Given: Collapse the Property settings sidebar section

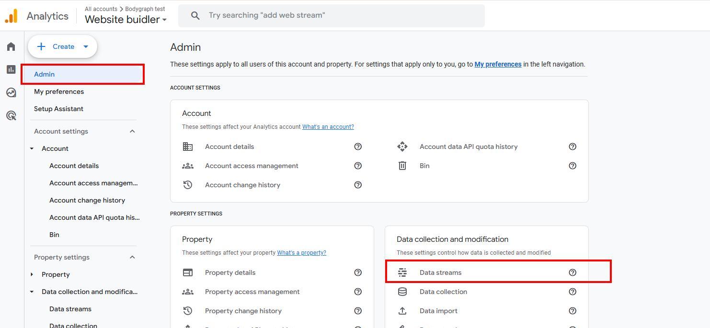Looking at the screenshot, I should [x=132, y=257].
